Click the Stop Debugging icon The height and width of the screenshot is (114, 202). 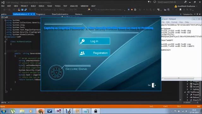[x=132, y=9]
